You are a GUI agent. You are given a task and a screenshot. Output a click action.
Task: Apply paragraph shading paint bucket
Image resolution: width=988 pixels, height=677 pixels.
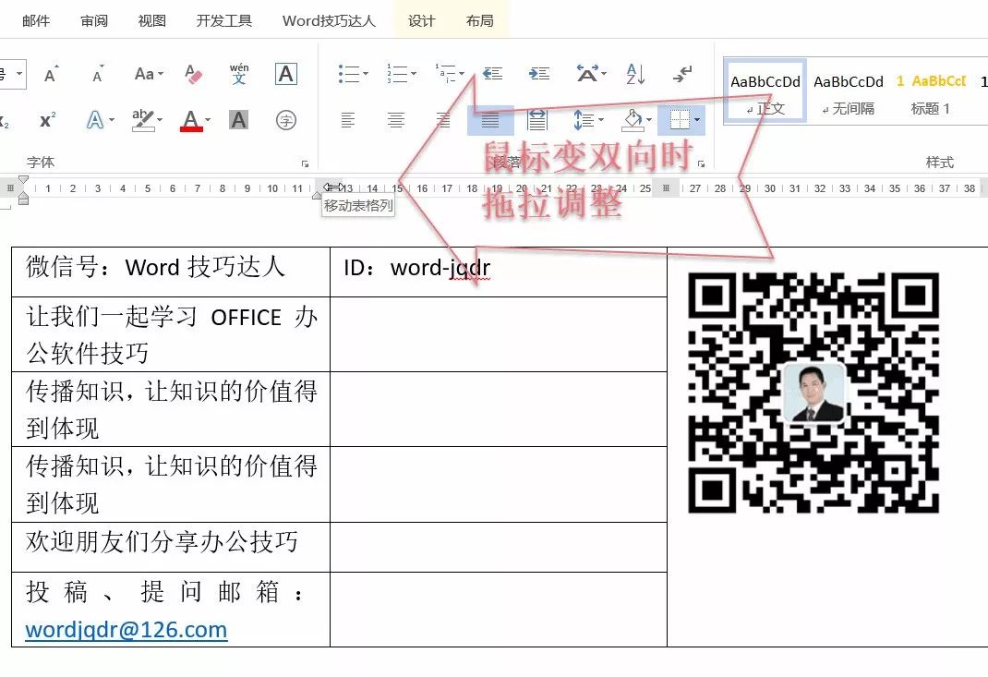[632, 120]
